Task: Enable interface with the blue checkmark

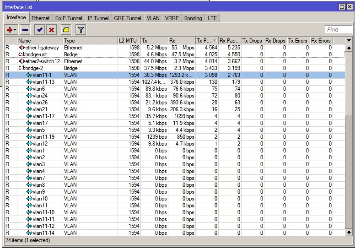Action: pos(39,30)
